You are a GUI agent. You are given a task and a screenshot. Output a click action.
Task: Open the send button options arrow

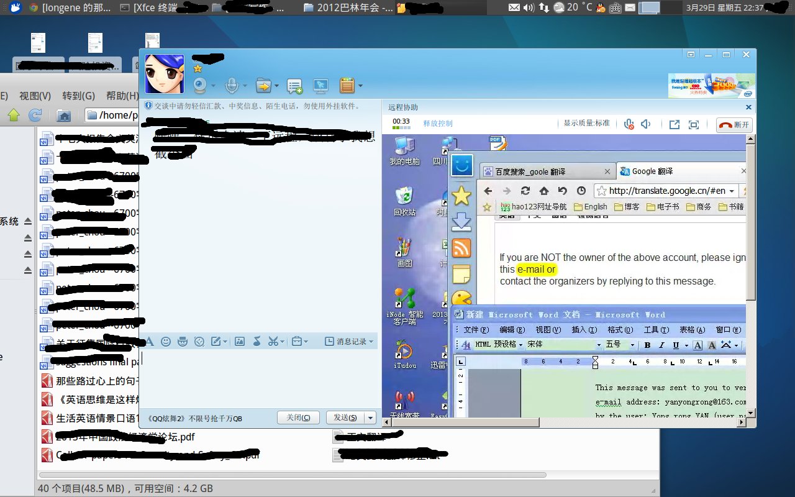point(371,417)
